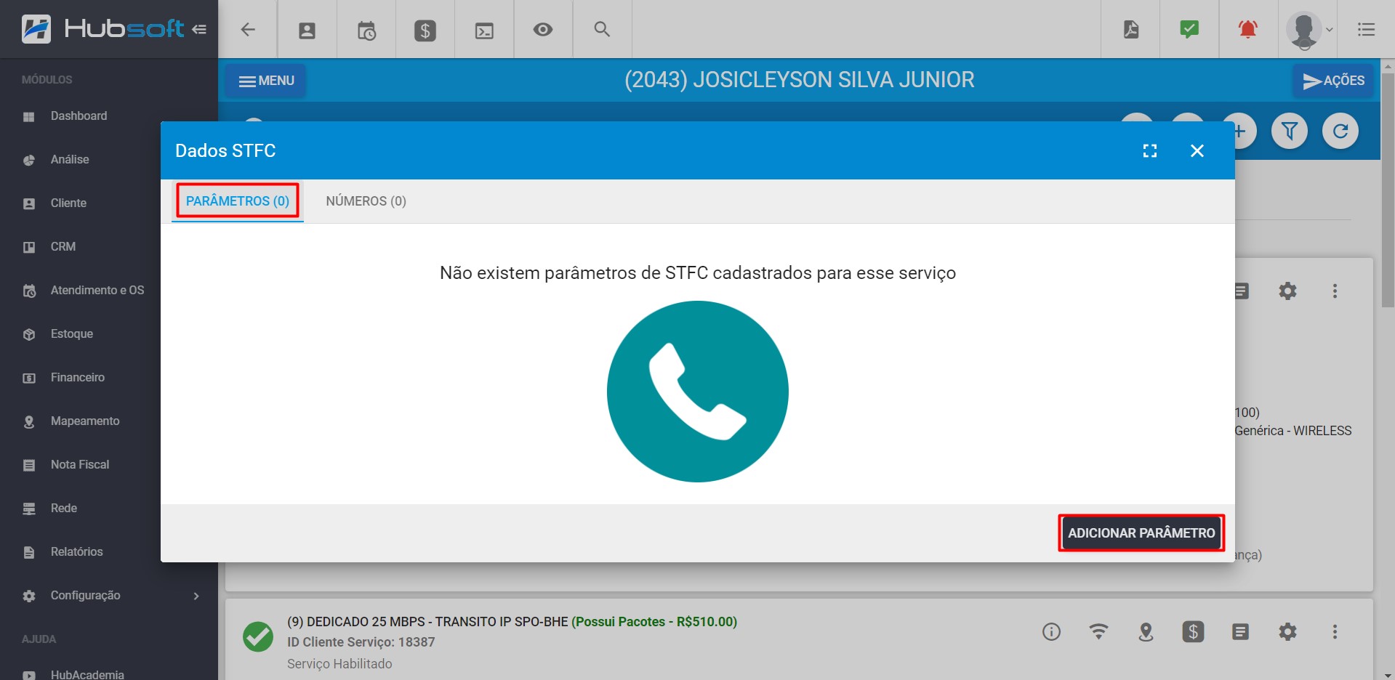Click the info icon on the DEDICADO service row

pos(1051,632)
